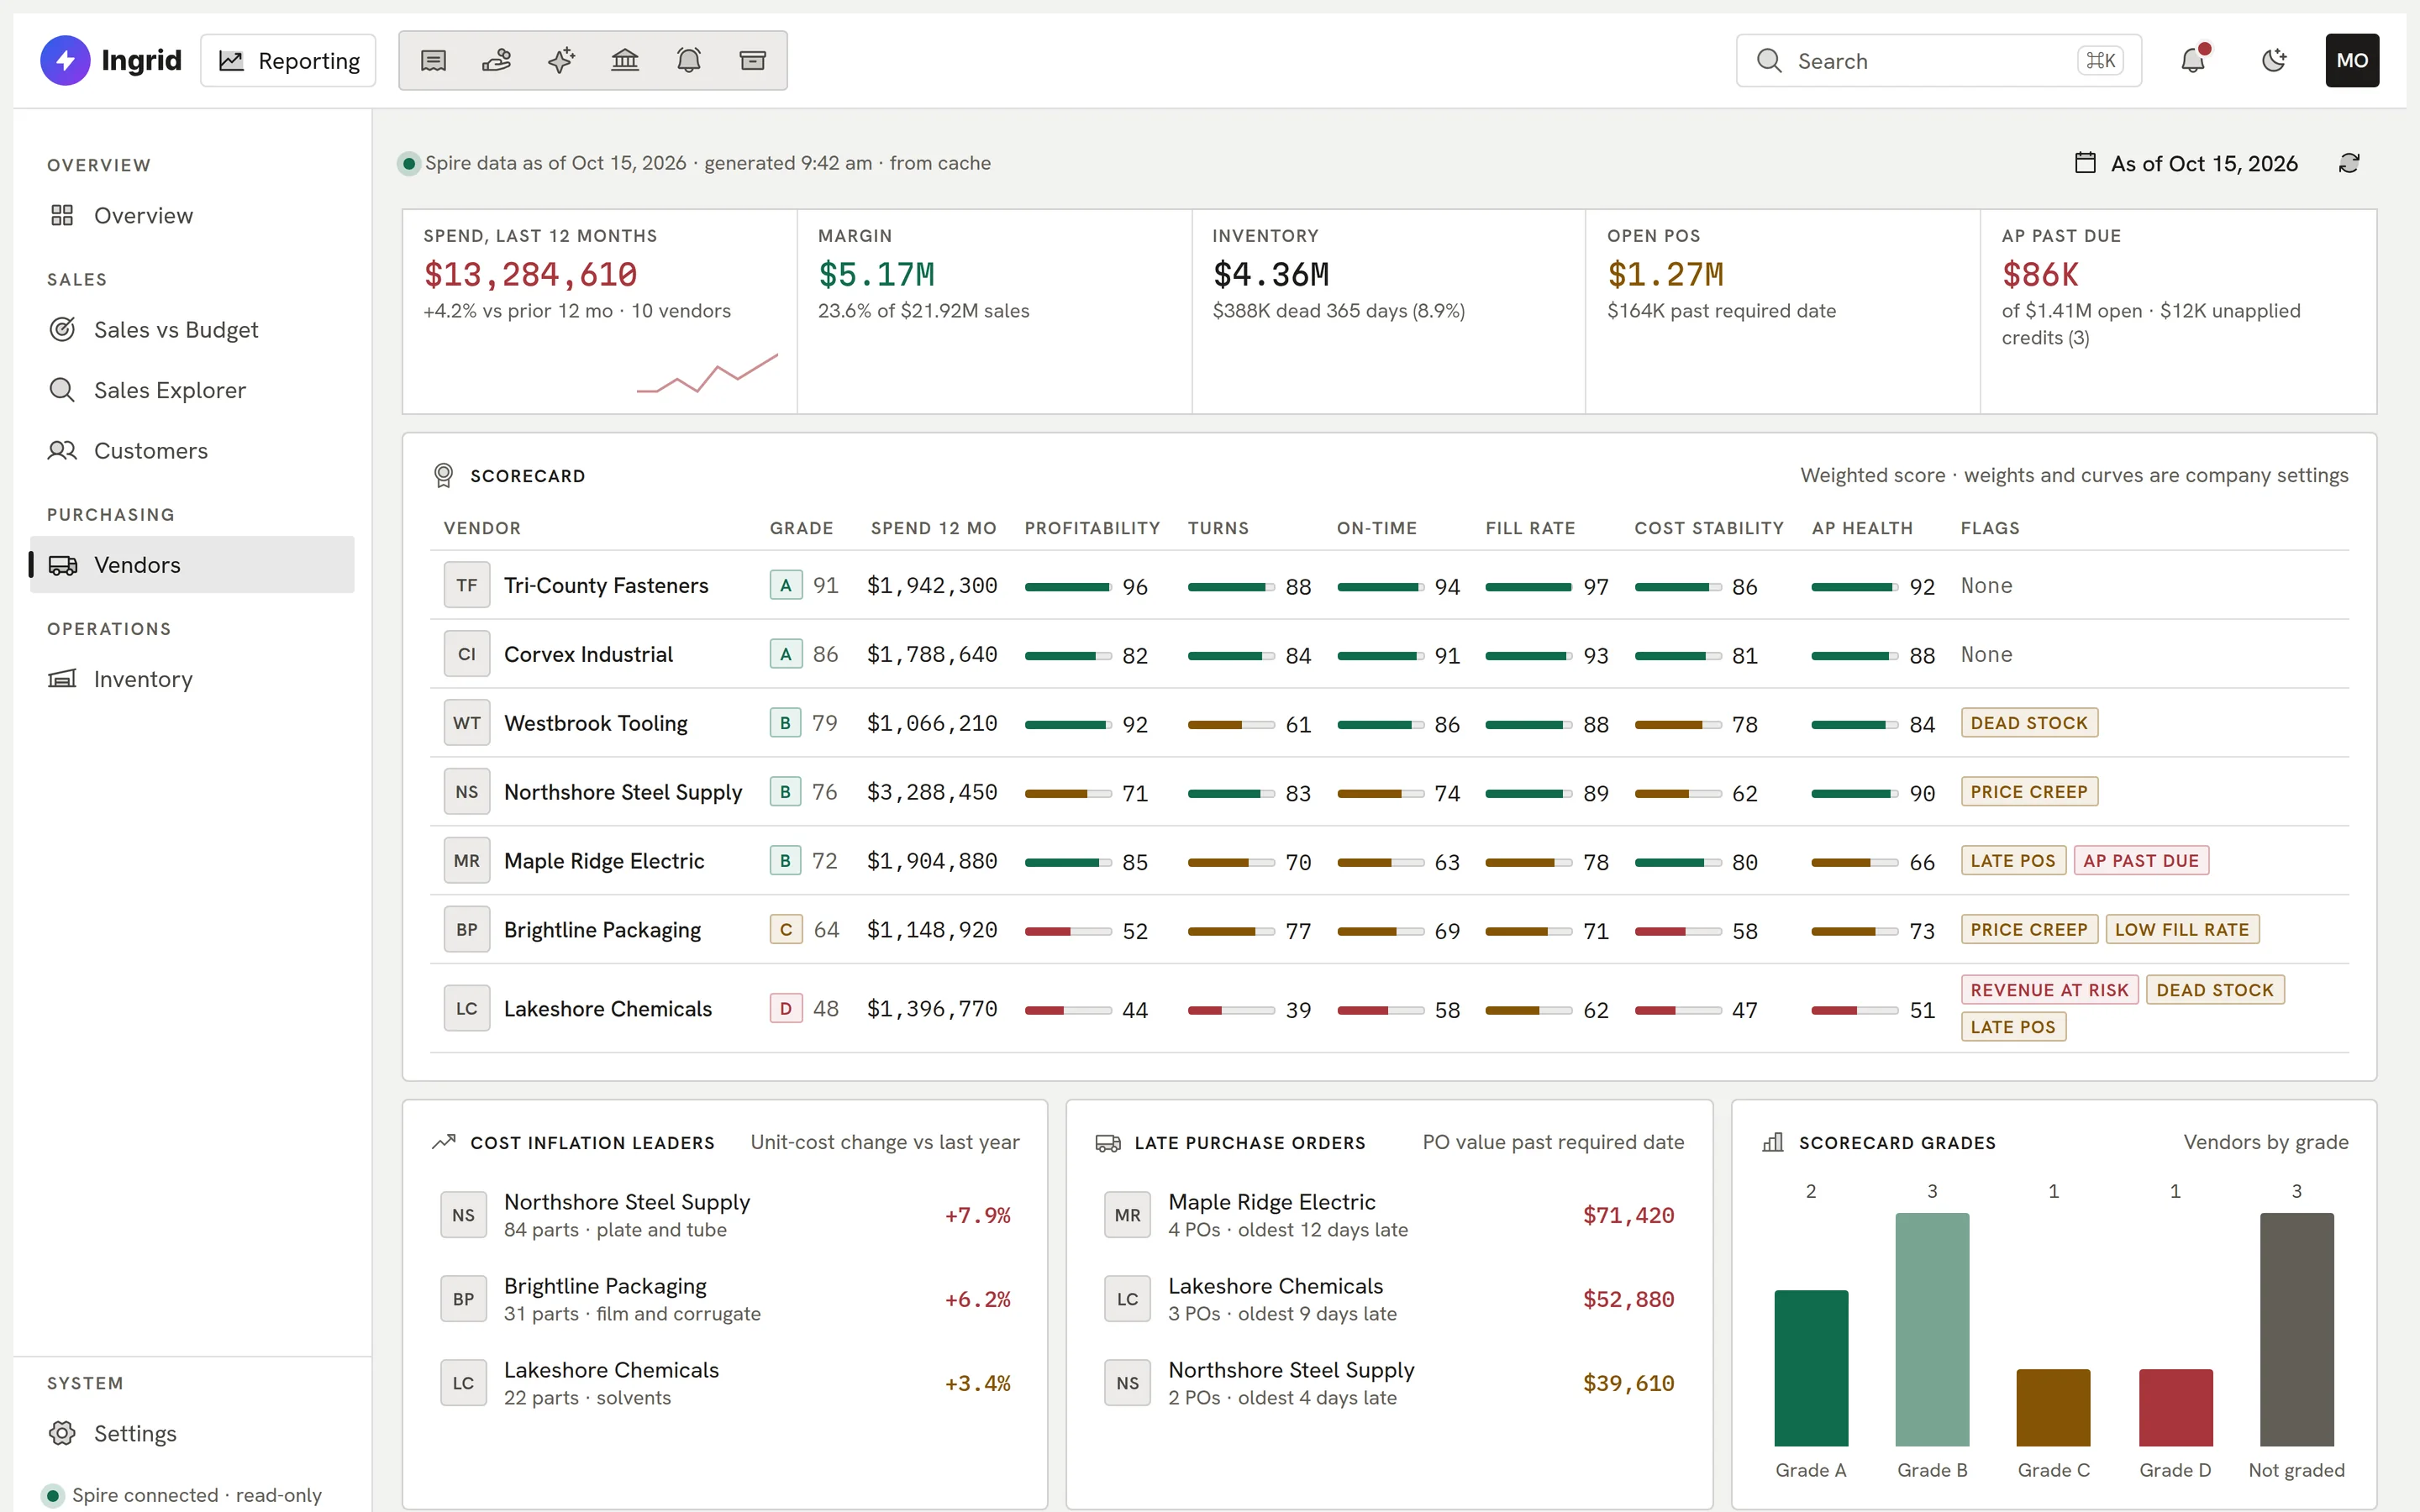The image size is (2420, 1512).
Task: Open Settings in the sidebar
Action: 192,1433
